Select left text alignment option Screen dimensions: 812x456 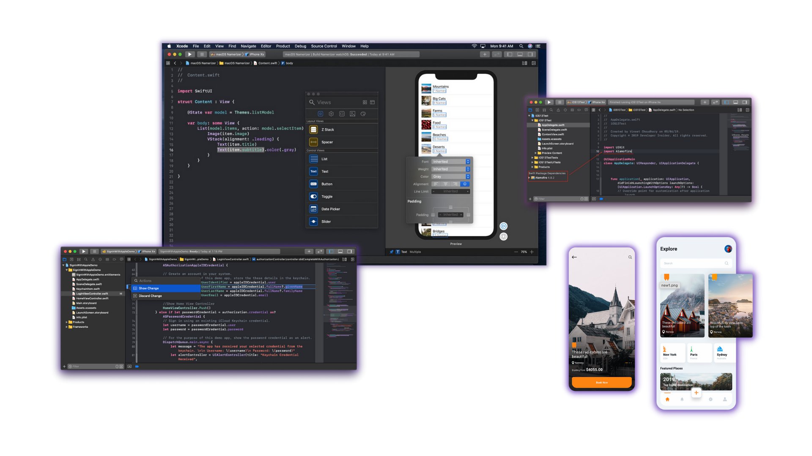coord(436,184)
